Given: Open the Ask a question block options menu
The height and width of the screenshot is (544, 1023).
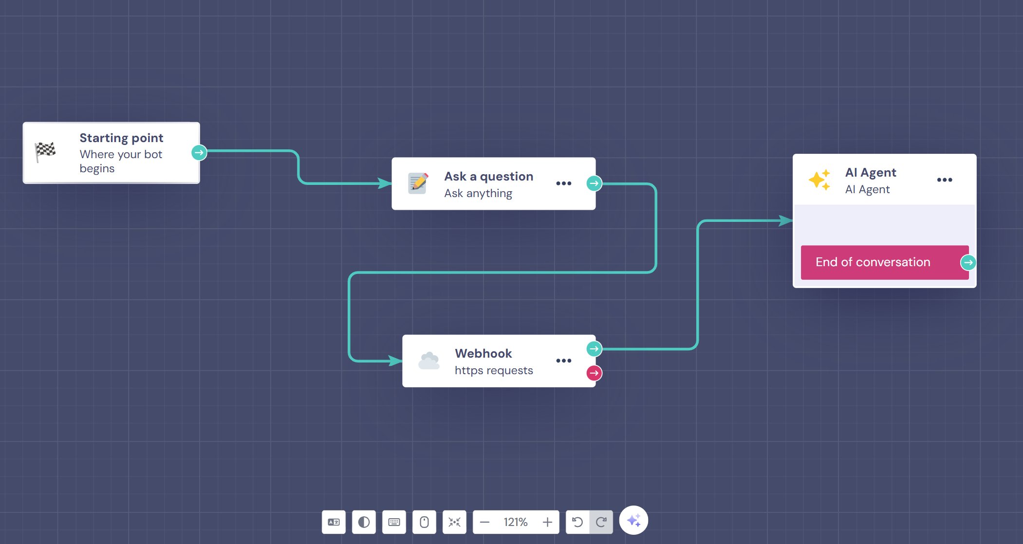Looking at the screenshot, I should pos(563,183).
